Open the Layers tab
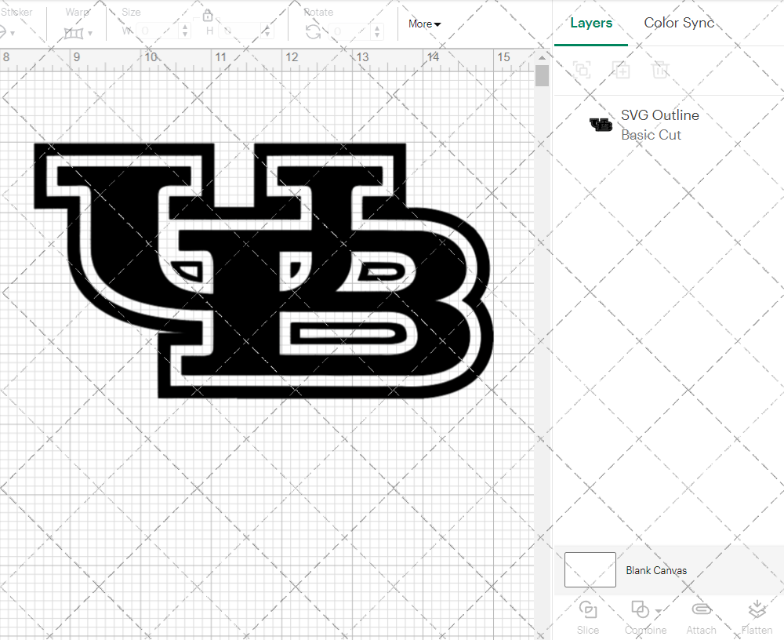The width and height of the screenshot is (784, 640). (591, 23)
